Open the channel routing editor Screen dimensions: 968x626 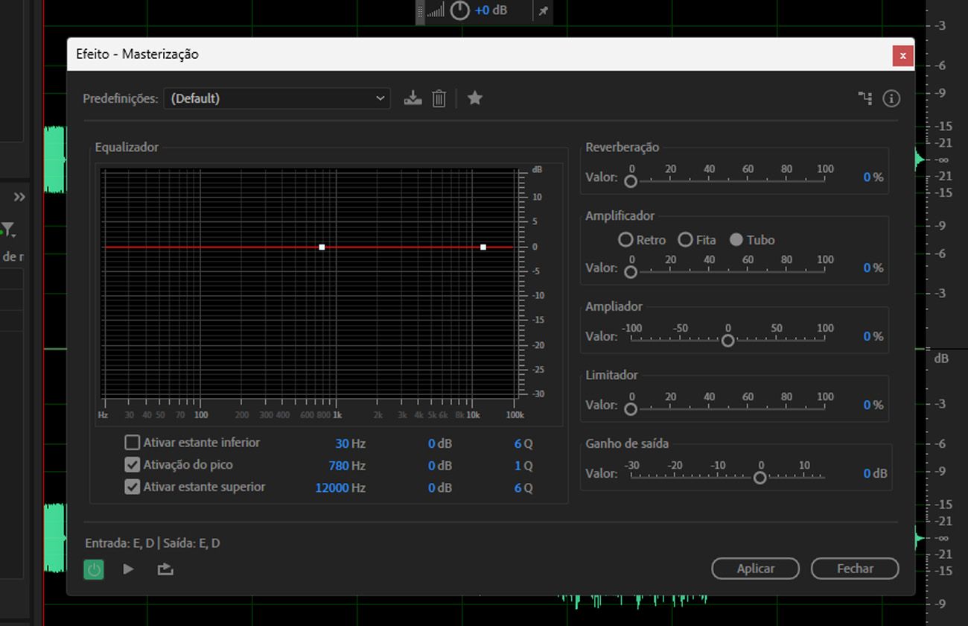tap(864, 98)
